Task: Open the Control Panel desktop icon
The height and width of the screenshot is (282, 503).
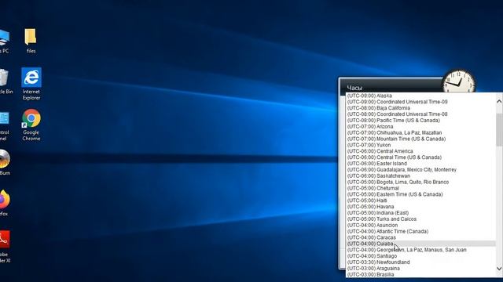Action: click(4, 126)
